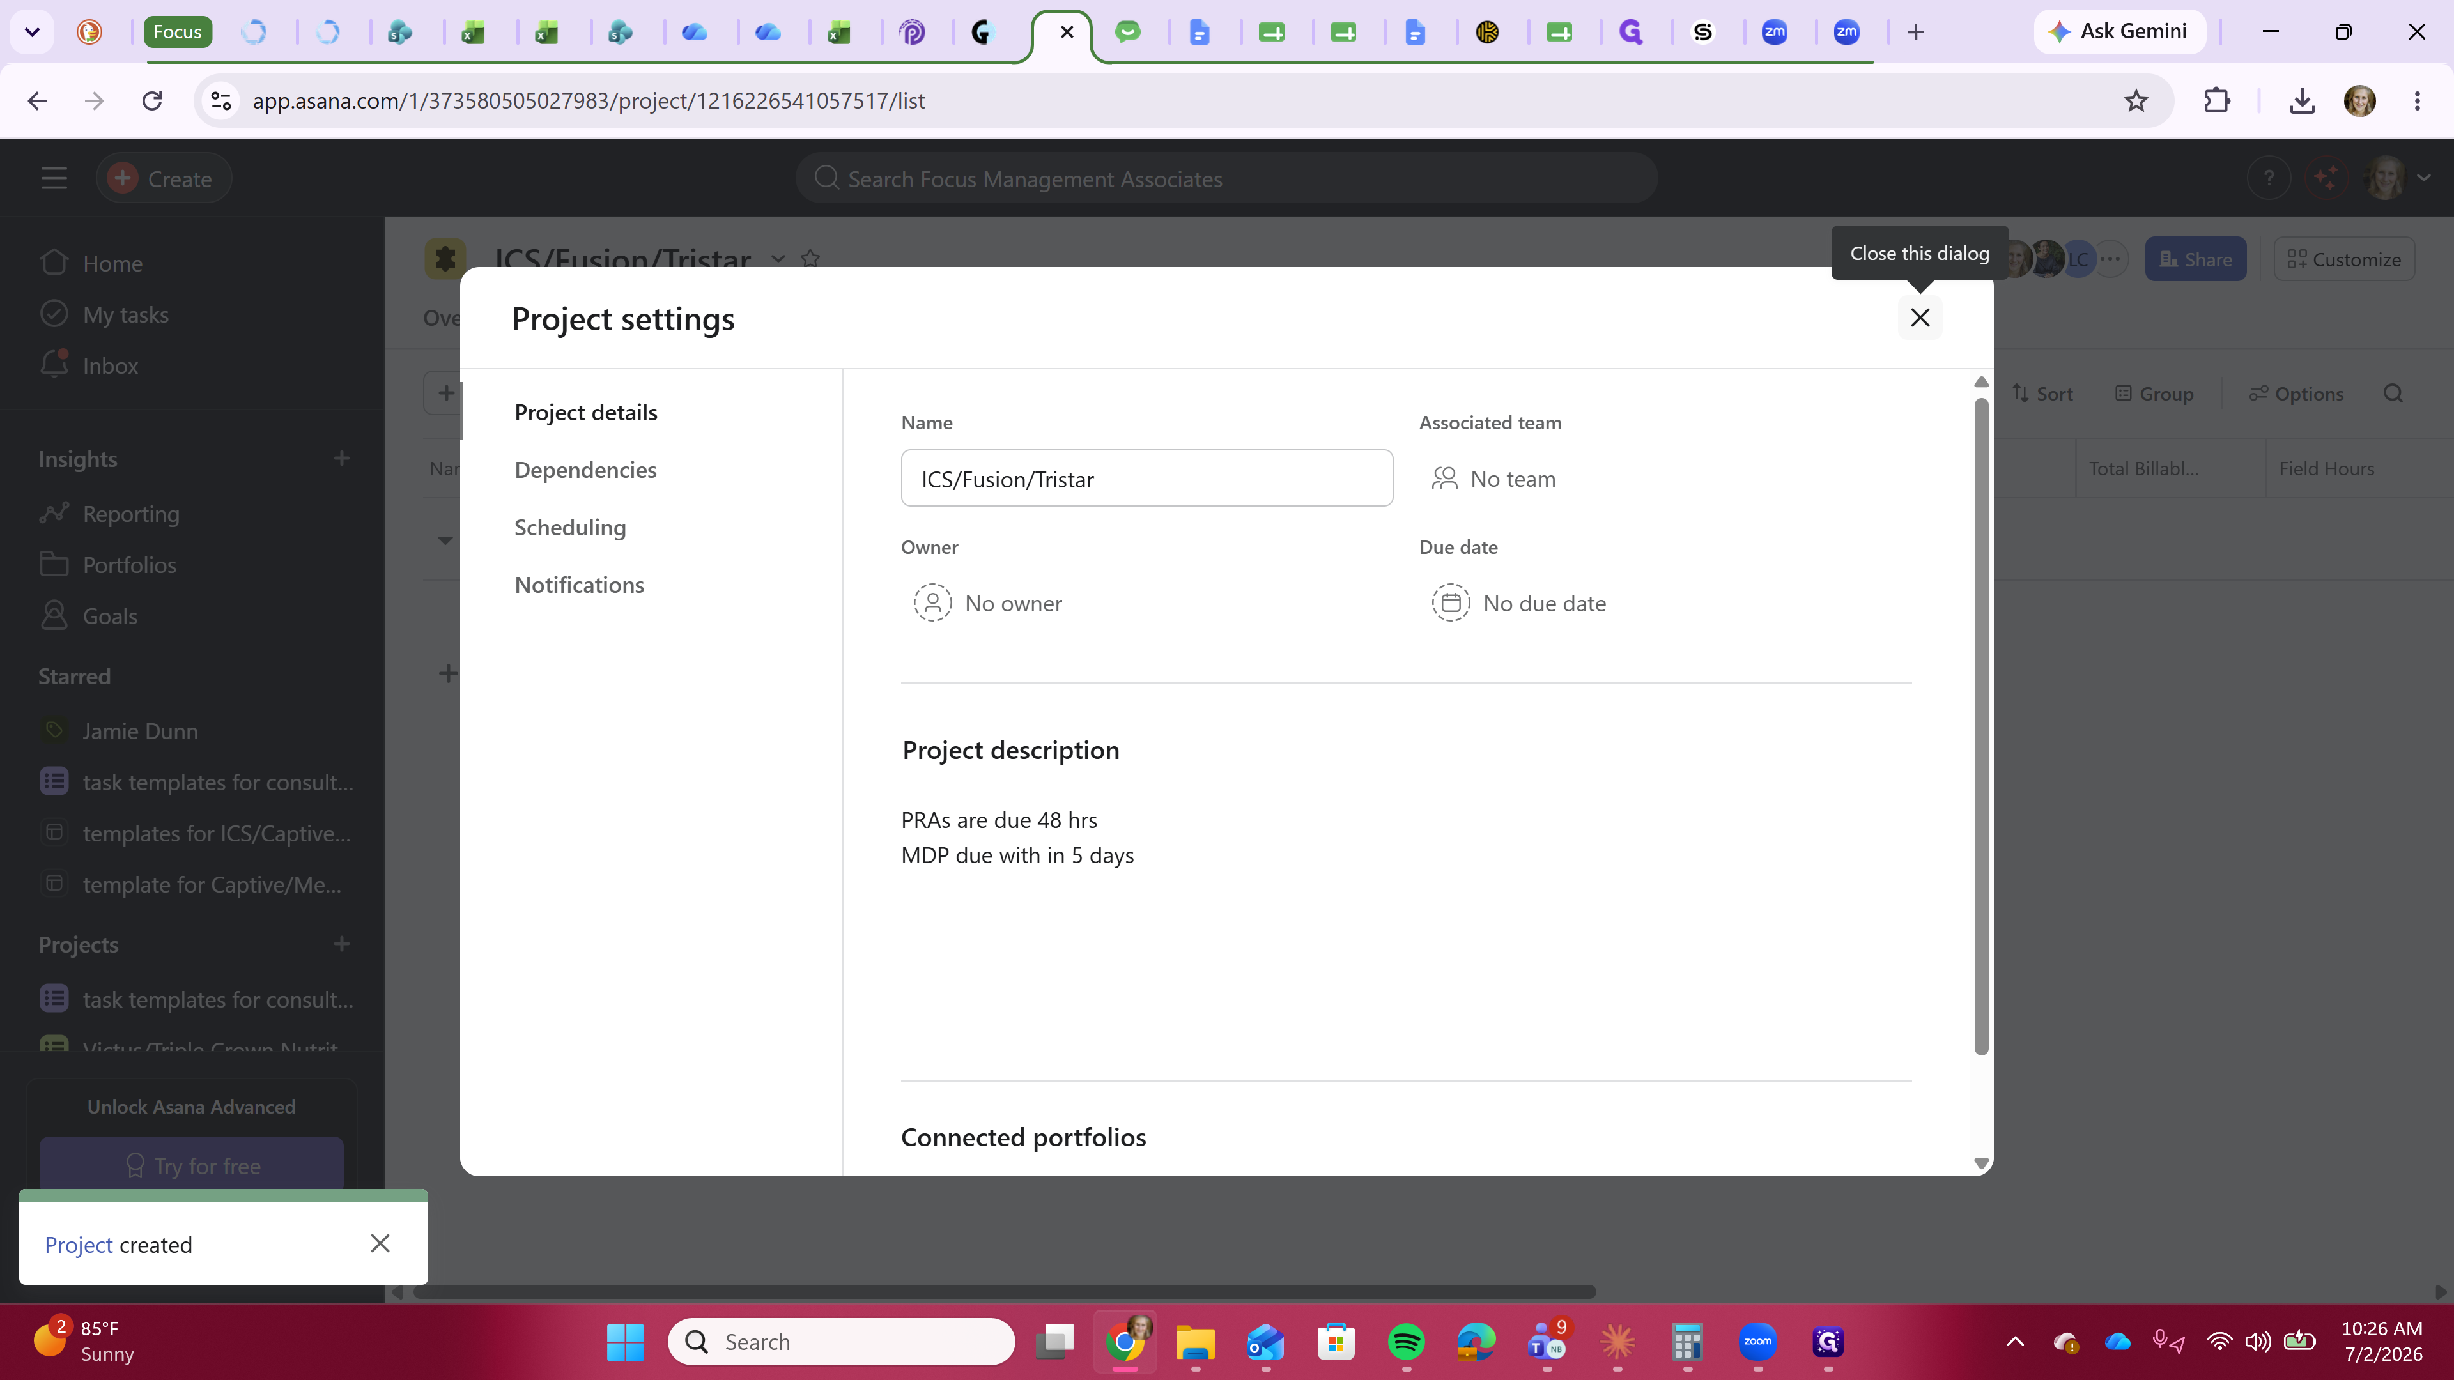Star the ICS/Fusion/Tristar project

click(x=811, y=259)
